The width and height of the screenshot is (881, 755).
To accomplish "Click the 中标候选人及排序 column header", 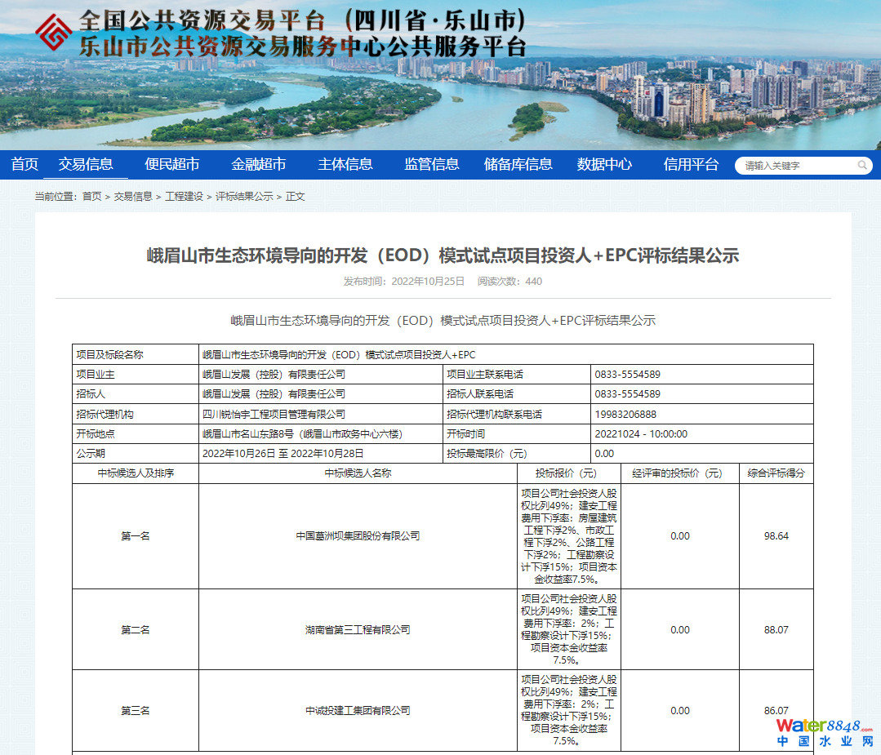I will [136, 473].
